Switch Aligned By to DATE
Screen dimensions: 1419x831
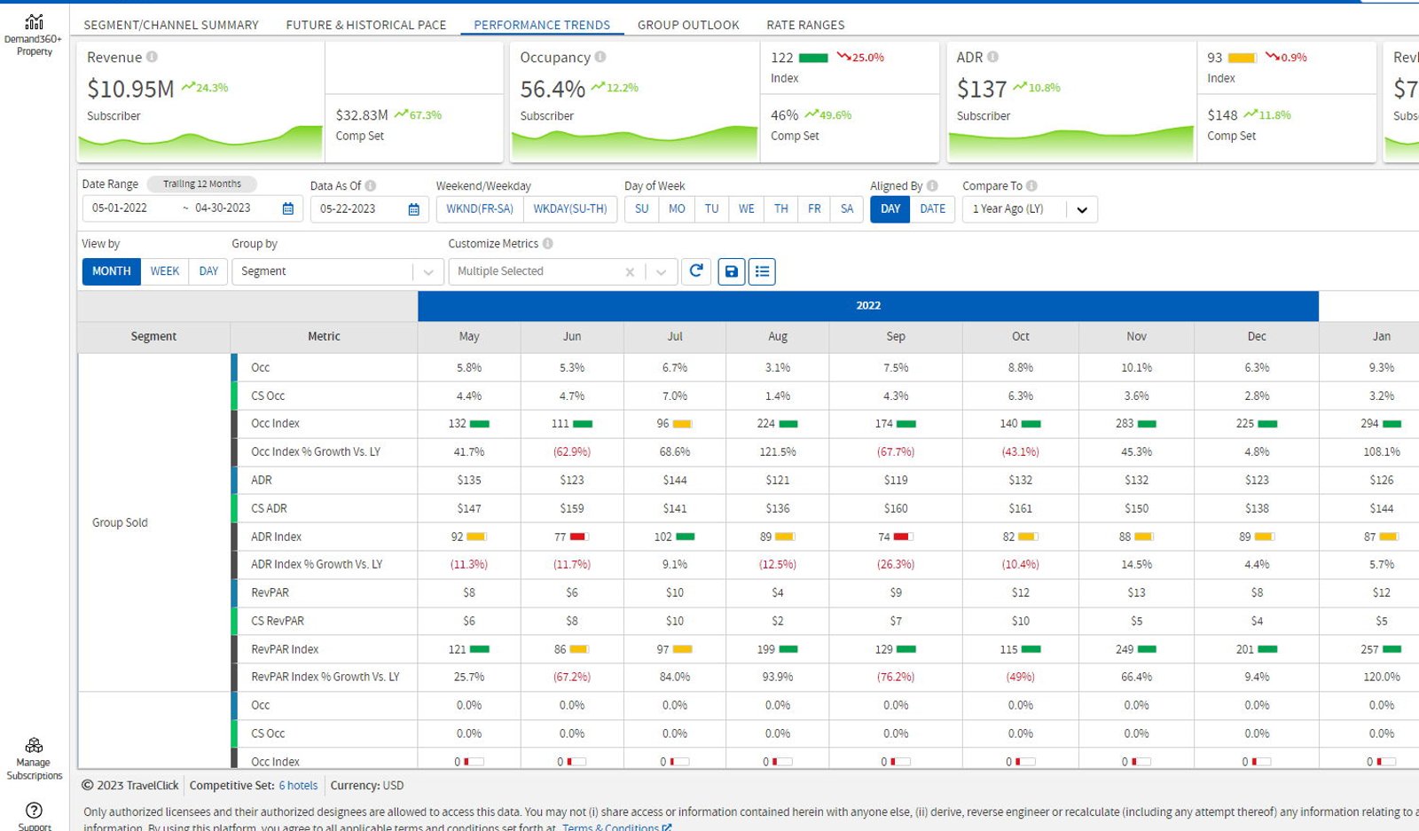[932, 208]
